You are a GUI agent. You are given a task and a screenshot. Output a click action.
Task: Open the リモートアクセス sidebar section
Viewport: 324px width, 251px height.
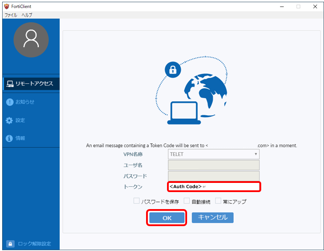click(31, 84)
